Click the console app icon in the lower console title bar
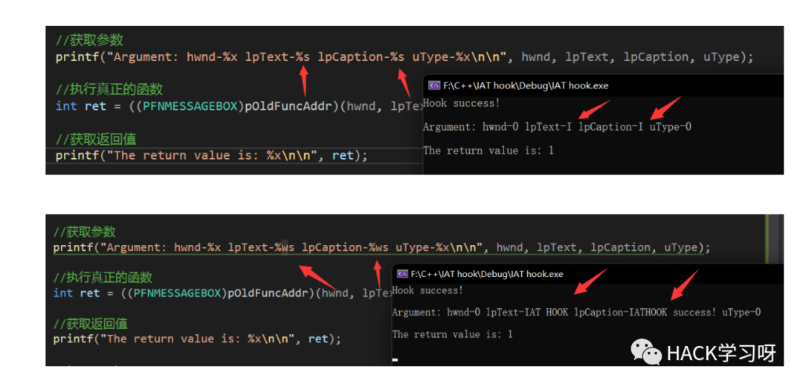The width and height of the screenshot is (803, 389). pos(402,274)
